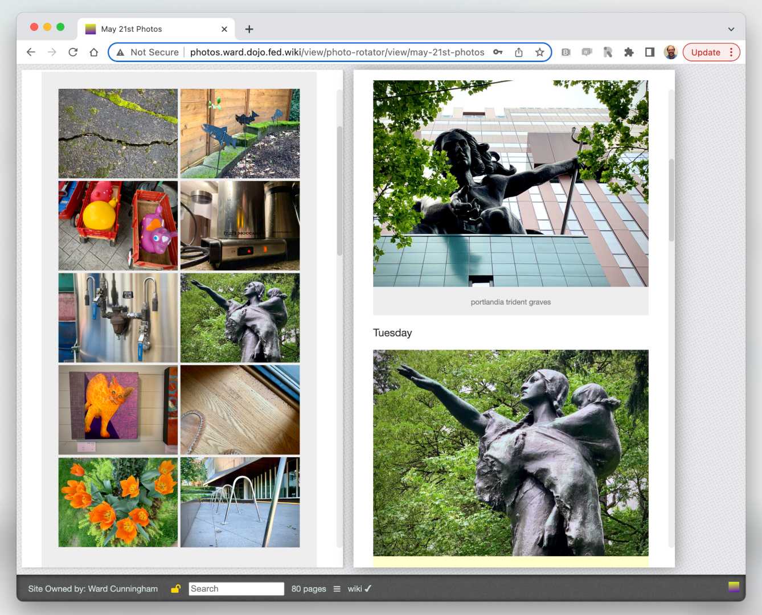Screen dimensions: 762x615
Task: Click the red Update button
Action: [705, 52]
